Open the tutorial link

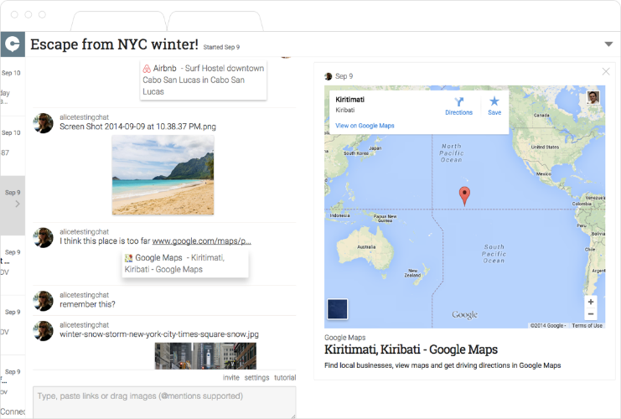[285, 377]
